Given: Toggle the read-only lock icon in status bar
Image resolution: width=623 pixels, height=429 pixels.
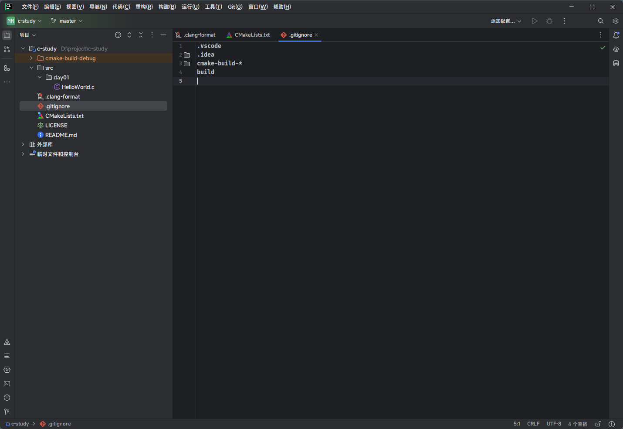Looking at the screenshot, I should (x=599, y=424).
